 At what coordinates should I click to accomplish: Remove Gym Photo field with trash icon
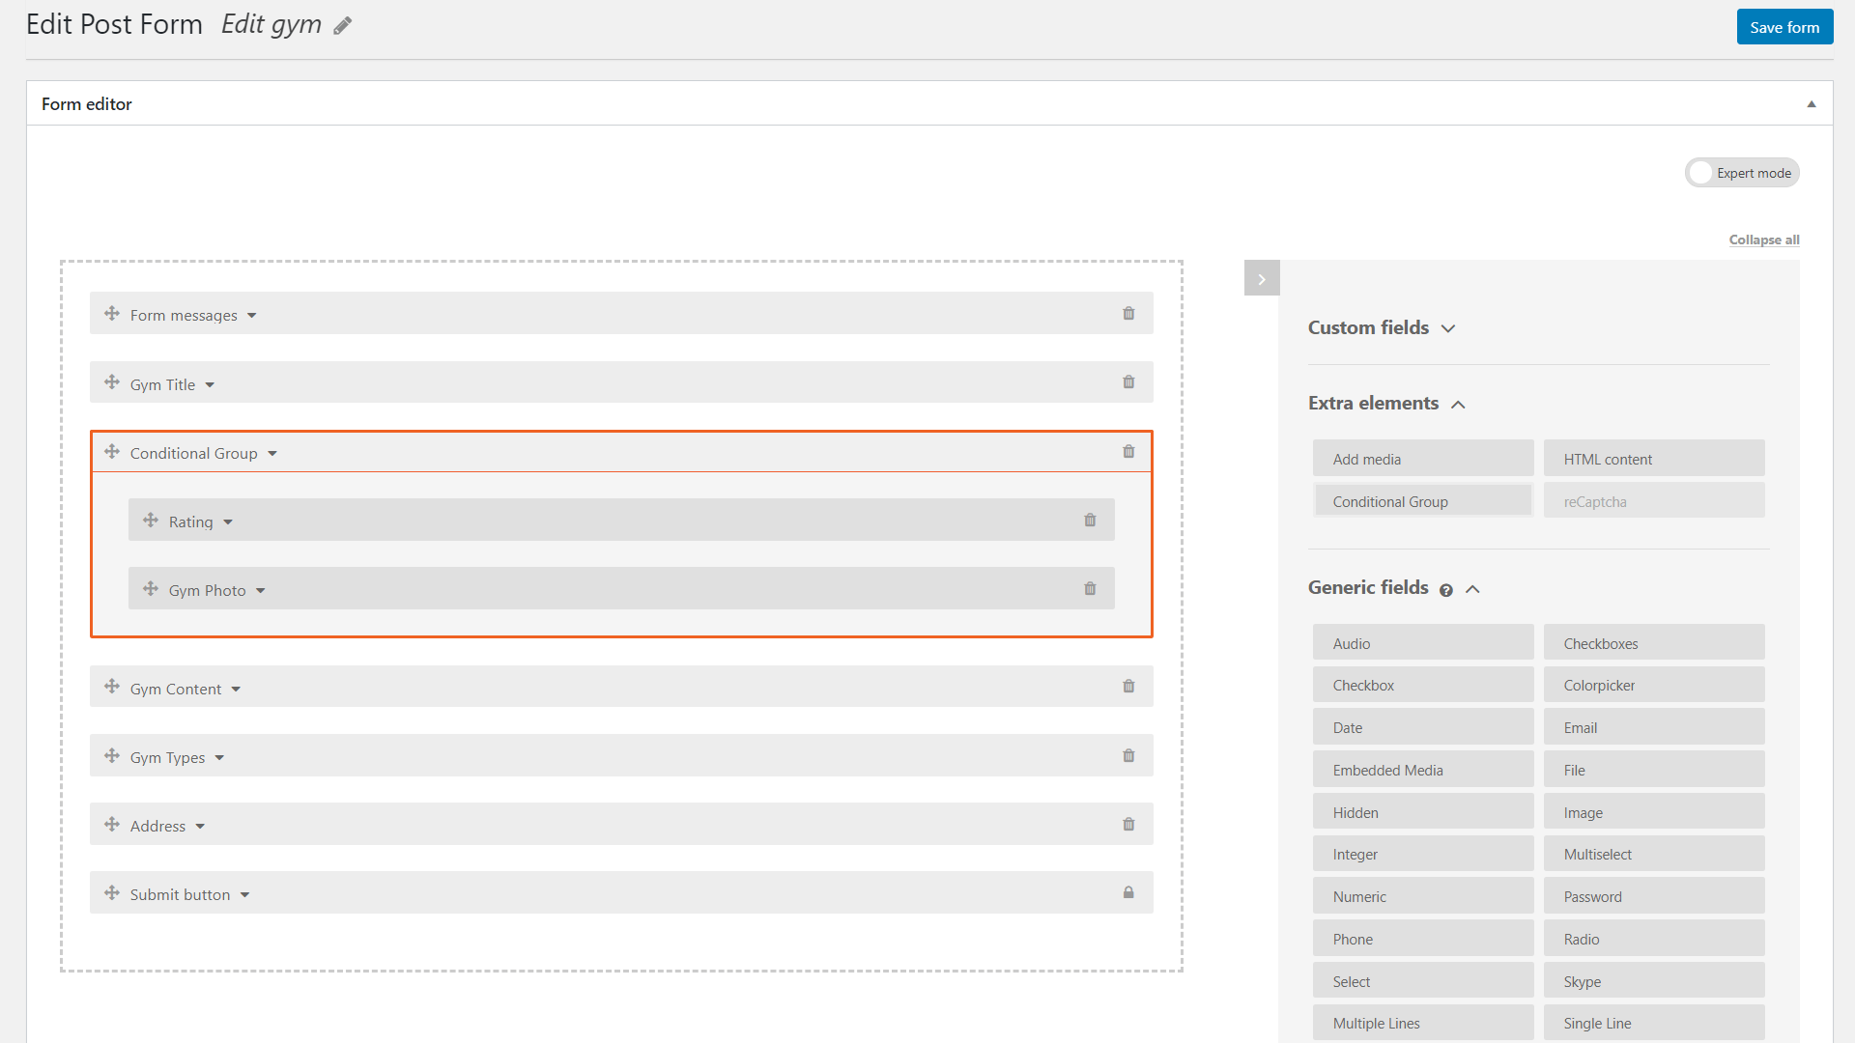[x=1090, y=589]
